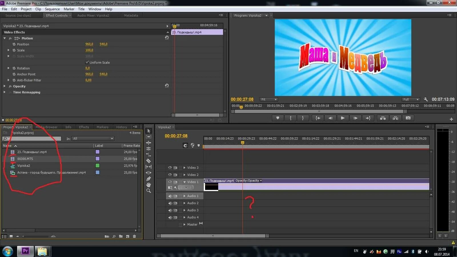Viewport: 457px width, 257px height.
Task: Click the Mark In button
Action: click(x=290, y=118)
